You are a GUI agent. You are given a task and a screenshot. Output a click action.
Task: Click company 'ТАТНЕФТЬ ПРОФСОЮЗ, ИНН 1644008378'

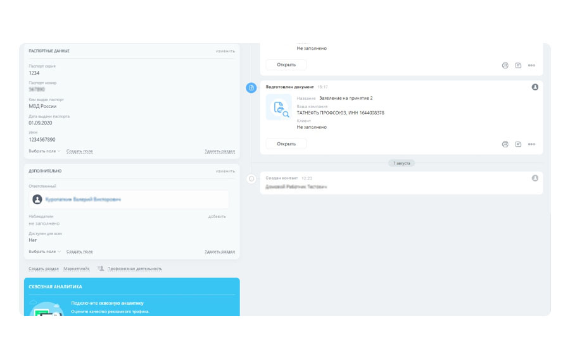(x=340, y=113)
